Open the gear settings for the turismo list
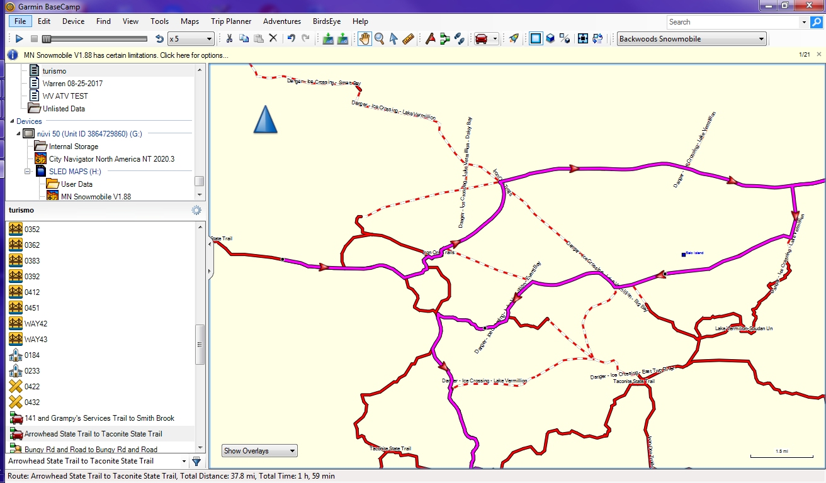826x483 pixels. pyautogui.click(x=196, y=210)
